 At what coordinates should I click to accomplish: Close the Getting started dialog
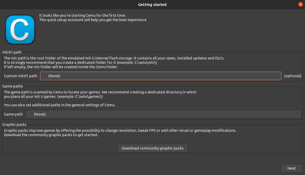pos(300,4)
